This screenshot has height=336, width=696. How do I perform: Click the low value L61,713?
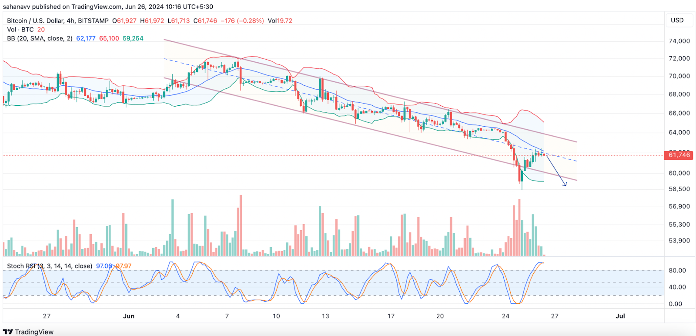point(179,20)
